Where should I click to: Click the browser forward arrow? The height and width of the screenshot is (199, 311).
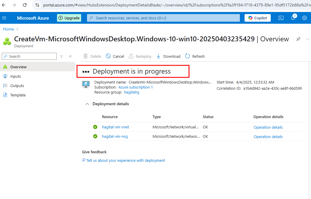(x=14, y=5)
